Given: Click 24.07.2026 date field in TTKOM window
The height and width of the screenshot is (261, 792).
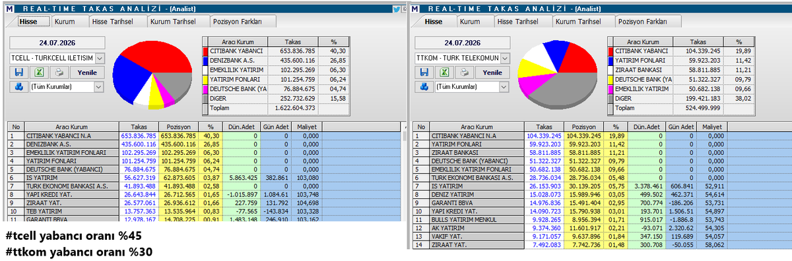Looking at the screenshot, I should tap(462, 43).
